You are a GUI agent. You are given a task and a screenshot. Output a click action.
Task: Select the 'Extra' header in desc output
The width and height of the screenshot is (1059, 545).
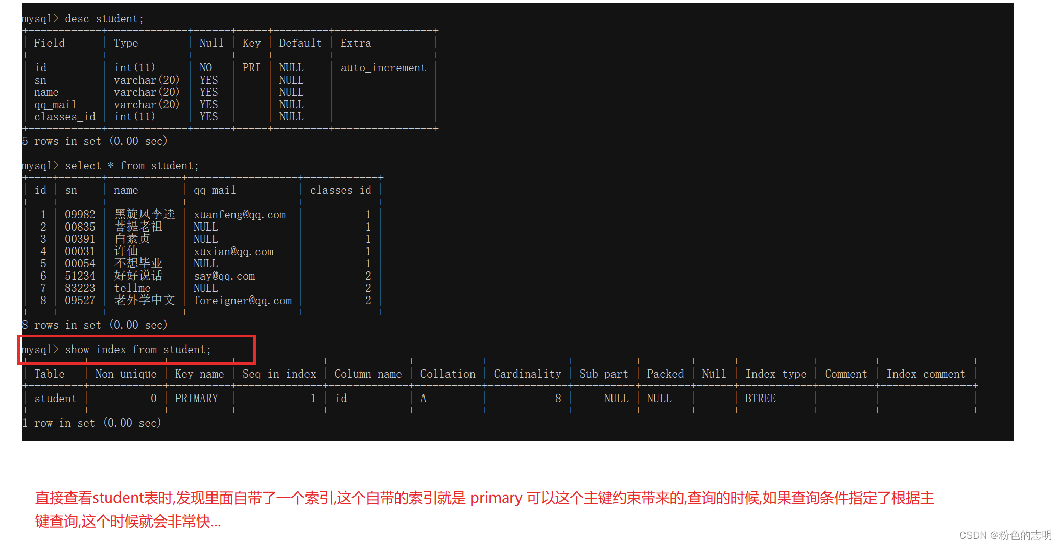coord(356,43)
